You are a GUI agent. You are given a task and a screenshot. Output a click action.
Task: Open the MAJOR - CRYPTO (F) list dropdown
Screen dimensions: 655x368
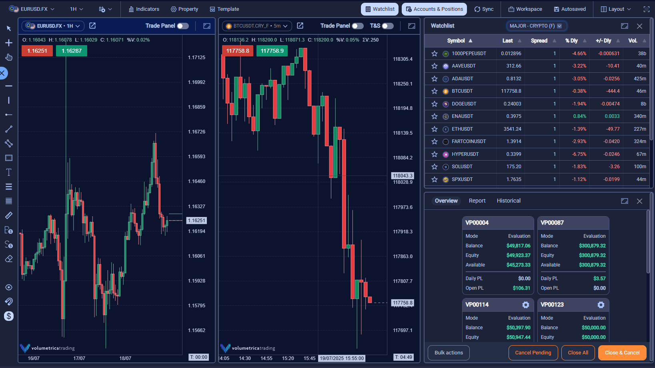(x=536, y=26)
